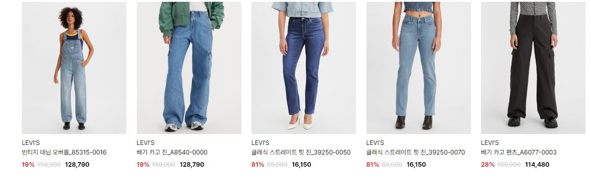This screenshot has width=591, height=183.
Task: Open the black baggy cargo pants image
Action: click(533, 68)
